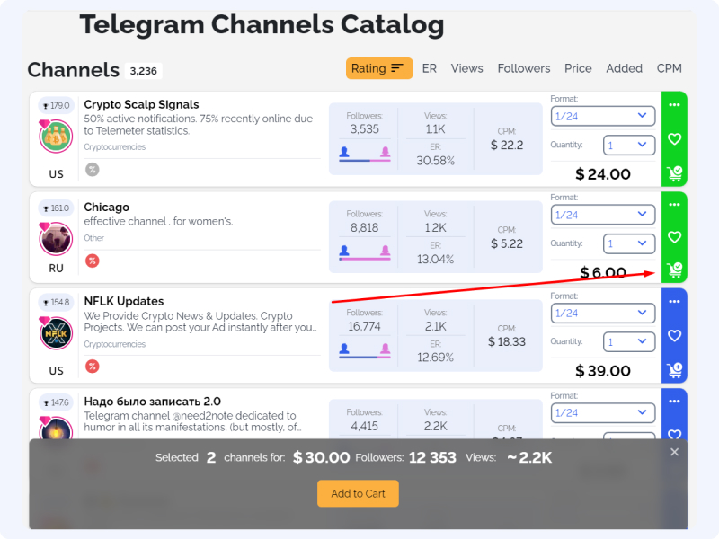Open Quantity dropdown for Chicago channel
Screen dimensions: 719x539
(x=628, y=243)
